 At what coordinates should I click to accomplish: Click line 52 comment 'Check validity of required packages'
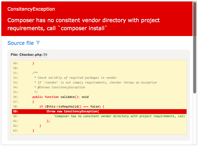tap(75, 78)
